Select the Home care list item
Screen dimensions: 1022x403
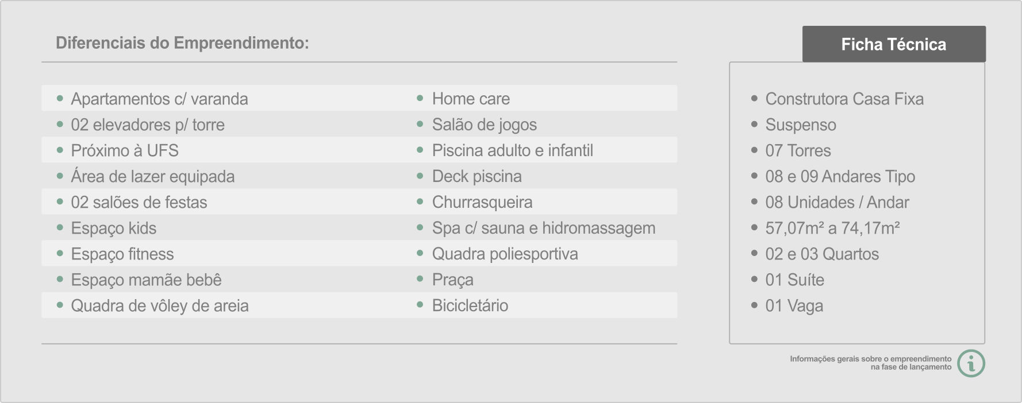click(x=471, y=99)
